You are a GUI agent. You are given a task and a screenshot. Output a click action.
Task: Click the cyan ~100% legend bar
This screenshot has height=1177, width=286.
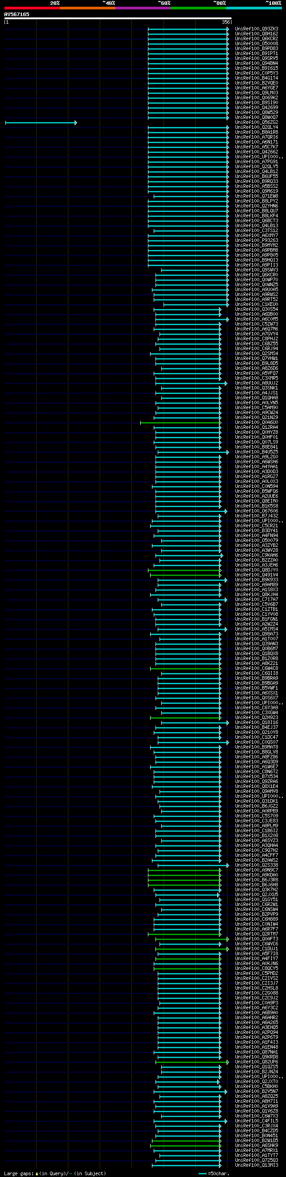click(253, 8)
